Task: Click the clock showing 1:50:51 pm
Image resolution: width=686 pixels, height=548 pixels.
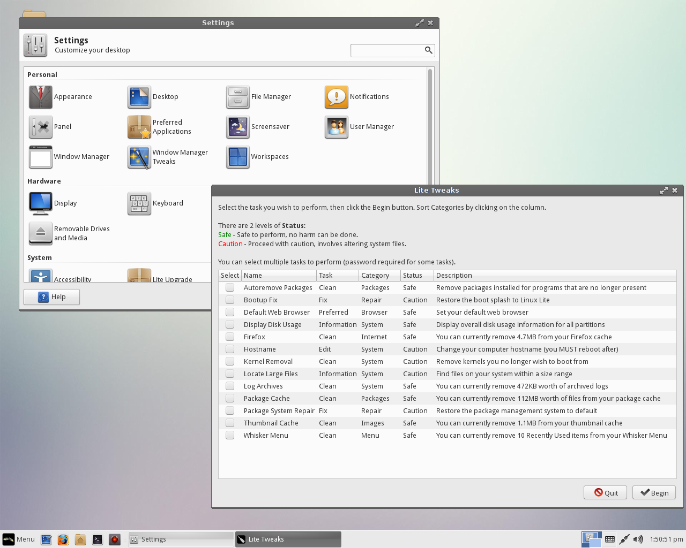Action: [666, 539]
